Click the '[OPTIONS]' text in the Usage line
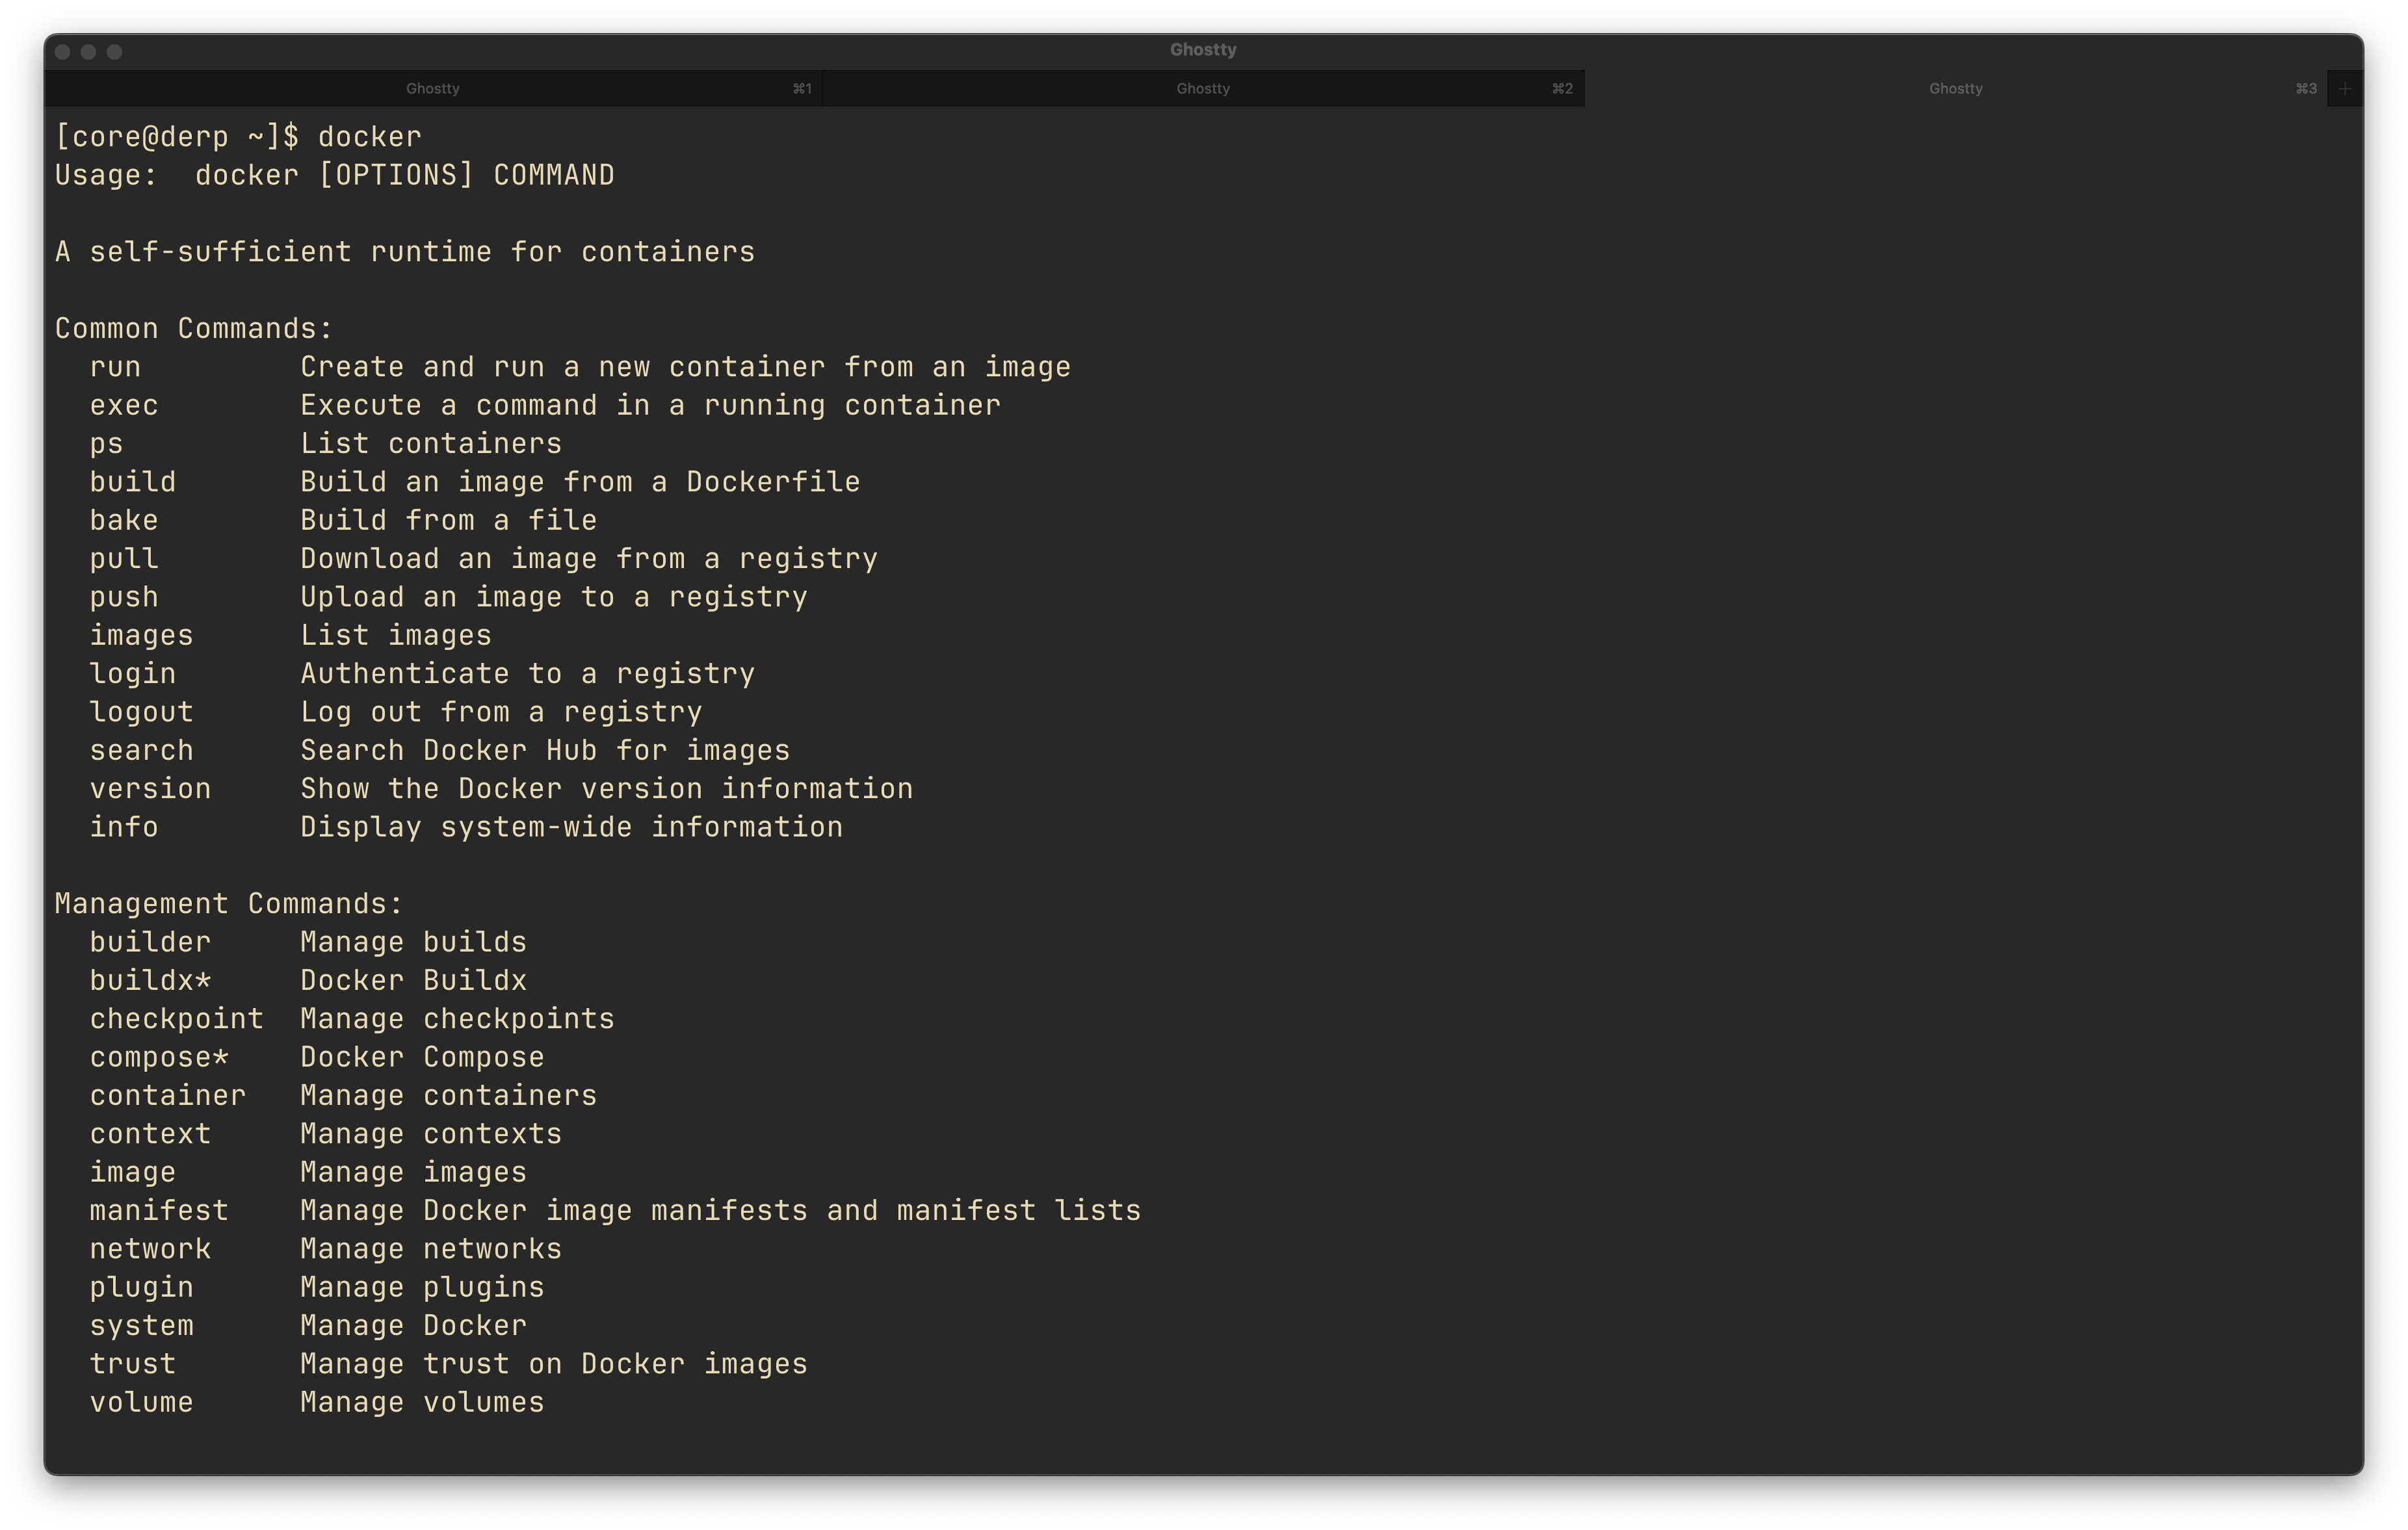2408x1530 pixels. (396, 175)
